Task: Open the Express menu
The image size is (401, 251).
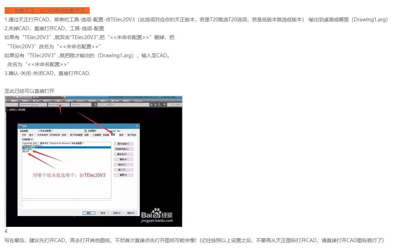Action: tap(138, 101)
